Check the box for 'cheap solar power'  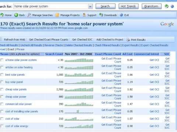coord(2,97)
